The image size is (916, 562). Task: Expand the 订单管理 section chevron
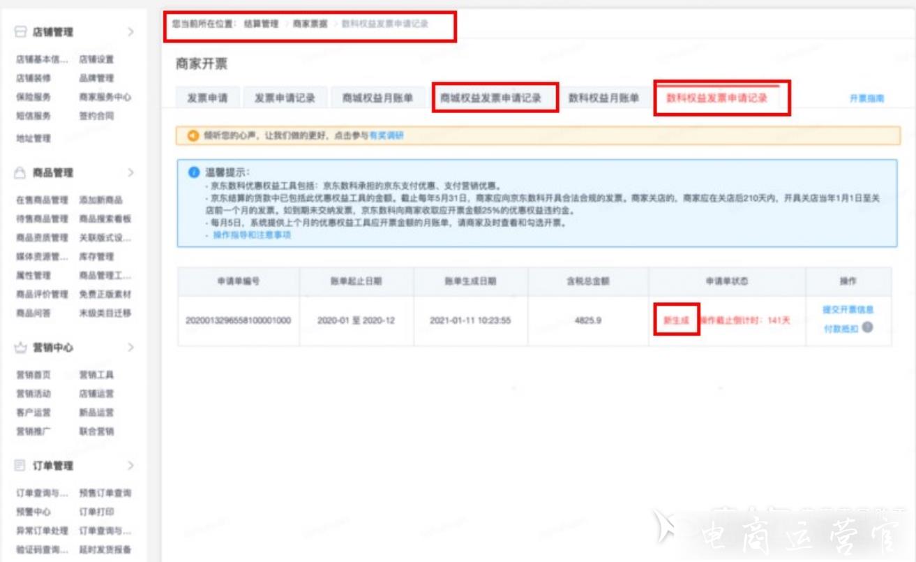point(130,466)
